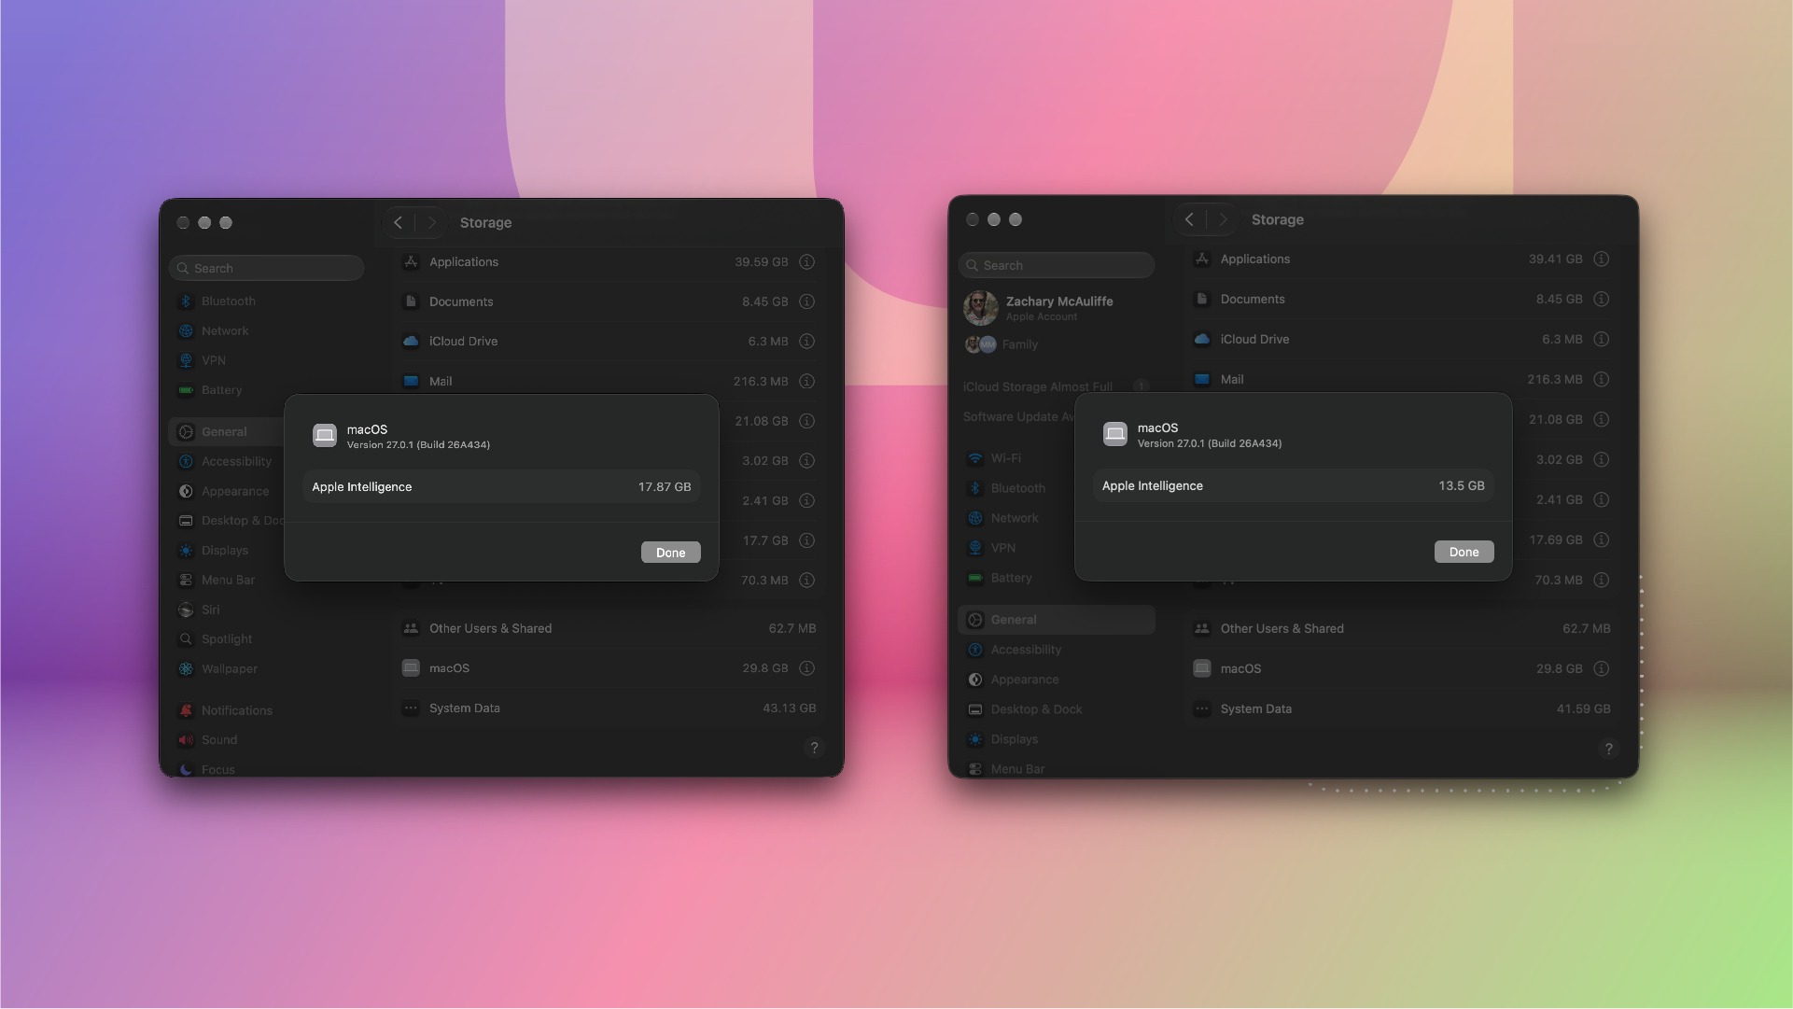Open iCloud Drive info icon in left window

coord(807,342)
